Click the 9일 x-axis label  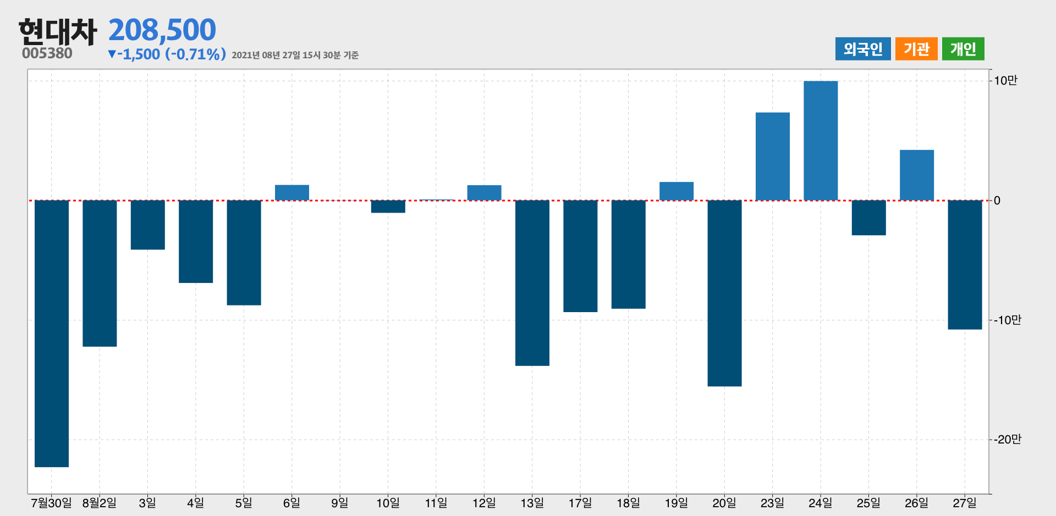coord(340,503)
